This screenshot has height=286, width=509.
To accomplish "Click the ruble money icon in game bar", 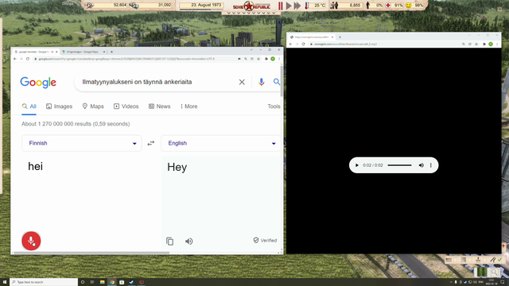I will pyautogui.click(x=89, y=6).
